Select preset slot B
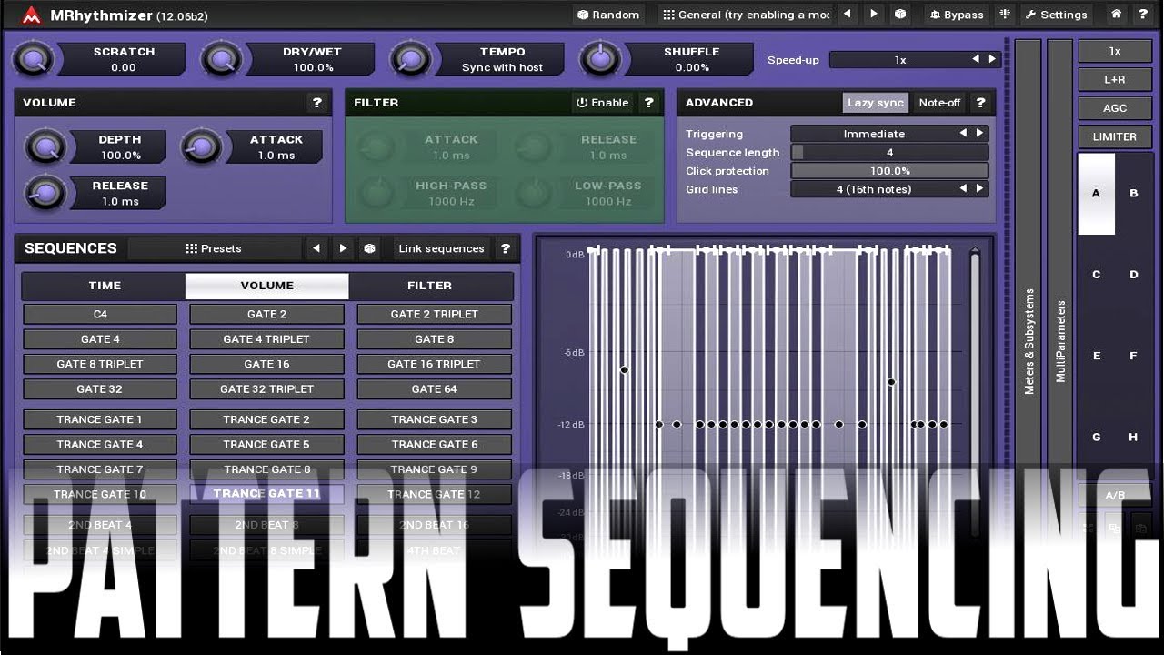Viewport: 1164px width, 655px height. [1133, 194]
